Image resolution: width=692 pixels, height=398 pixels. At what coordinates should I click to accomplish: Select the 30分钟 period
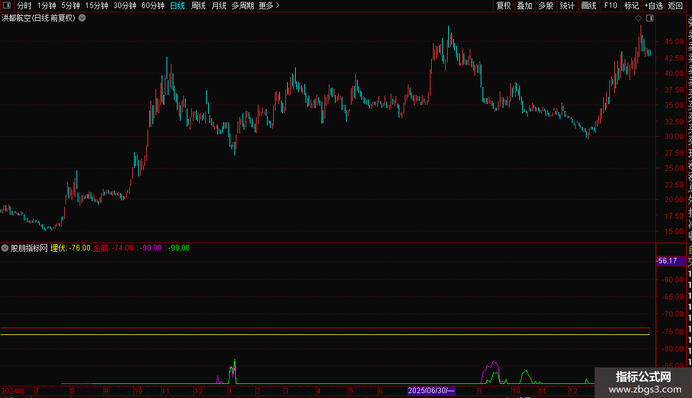(125, 6)
